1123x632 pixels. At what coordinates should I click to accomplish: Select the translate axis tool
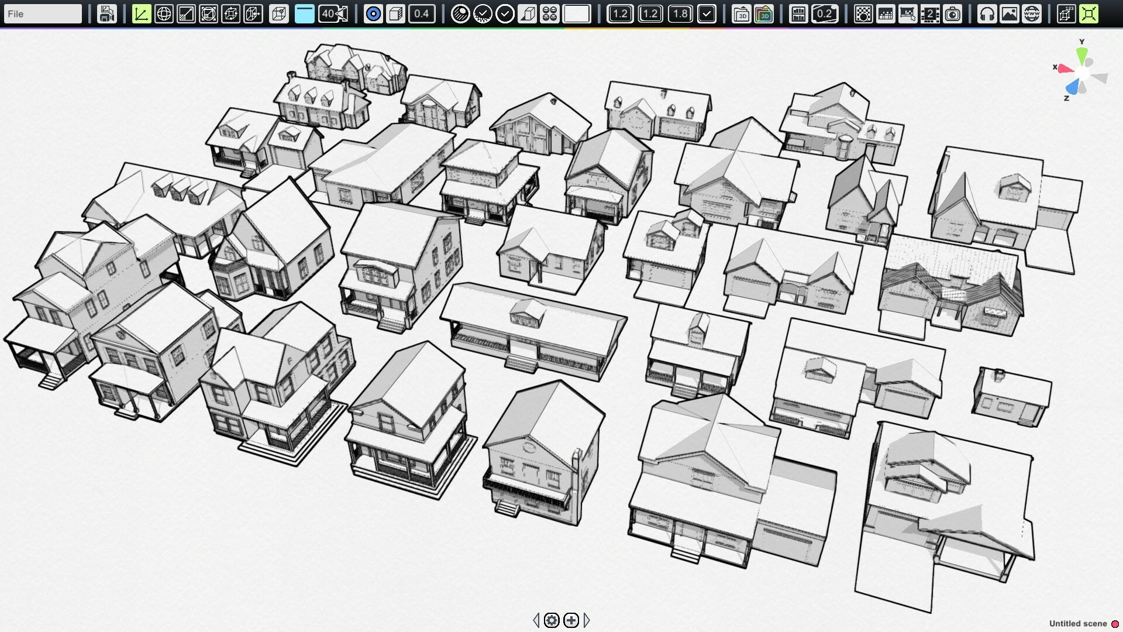point(140,13)
